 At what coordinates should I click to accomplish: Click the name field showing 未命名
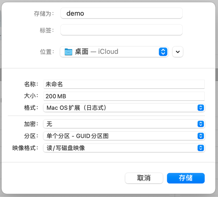[124, 84]
